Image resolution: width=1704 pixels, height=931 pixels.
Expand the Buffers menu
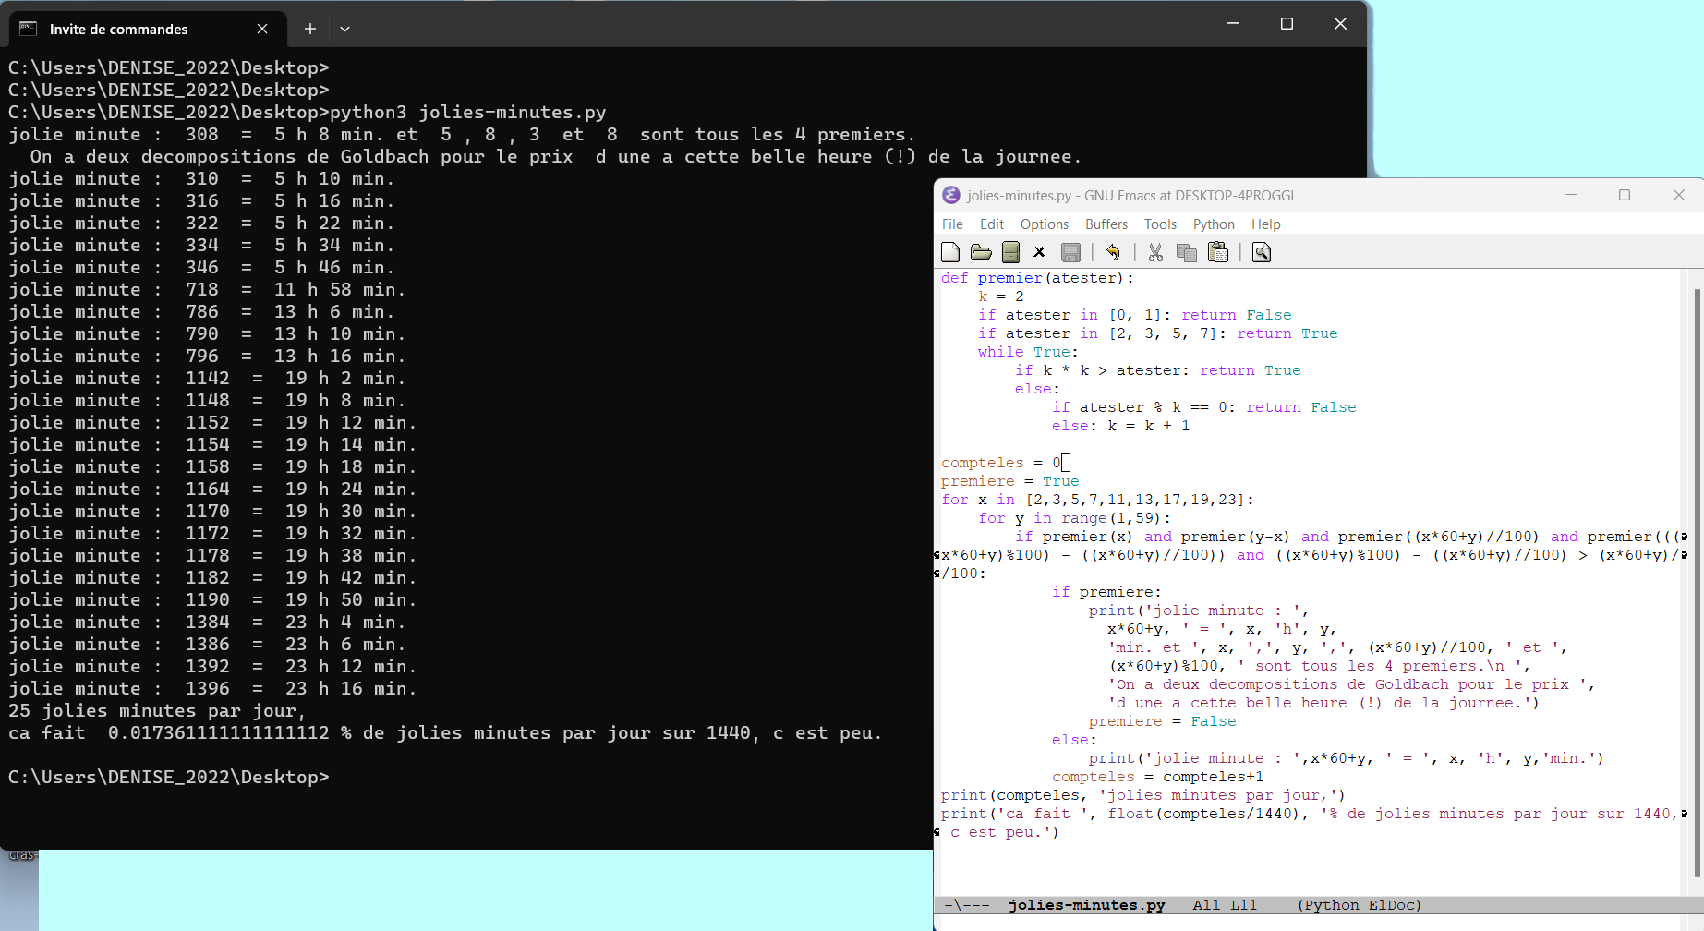[1106, 224]
